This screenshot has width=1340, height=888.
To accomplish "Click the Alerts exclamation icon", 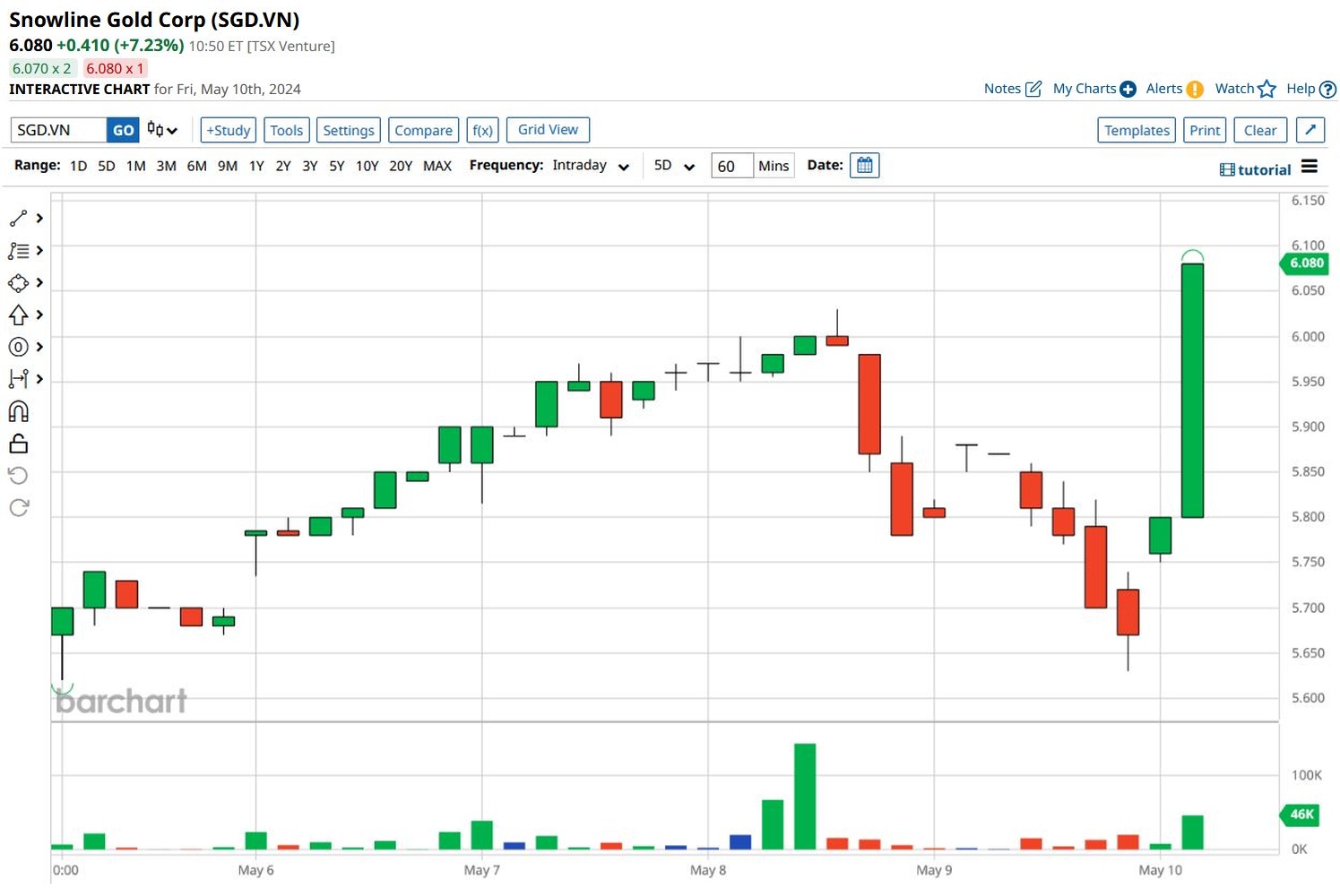I will coord(1195,89).
